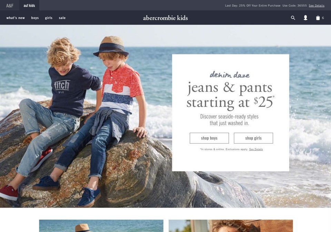This screenshot has width=331, height=232.
Task: Click the abercrombie kids logo
Action: (x=165, y=18)
